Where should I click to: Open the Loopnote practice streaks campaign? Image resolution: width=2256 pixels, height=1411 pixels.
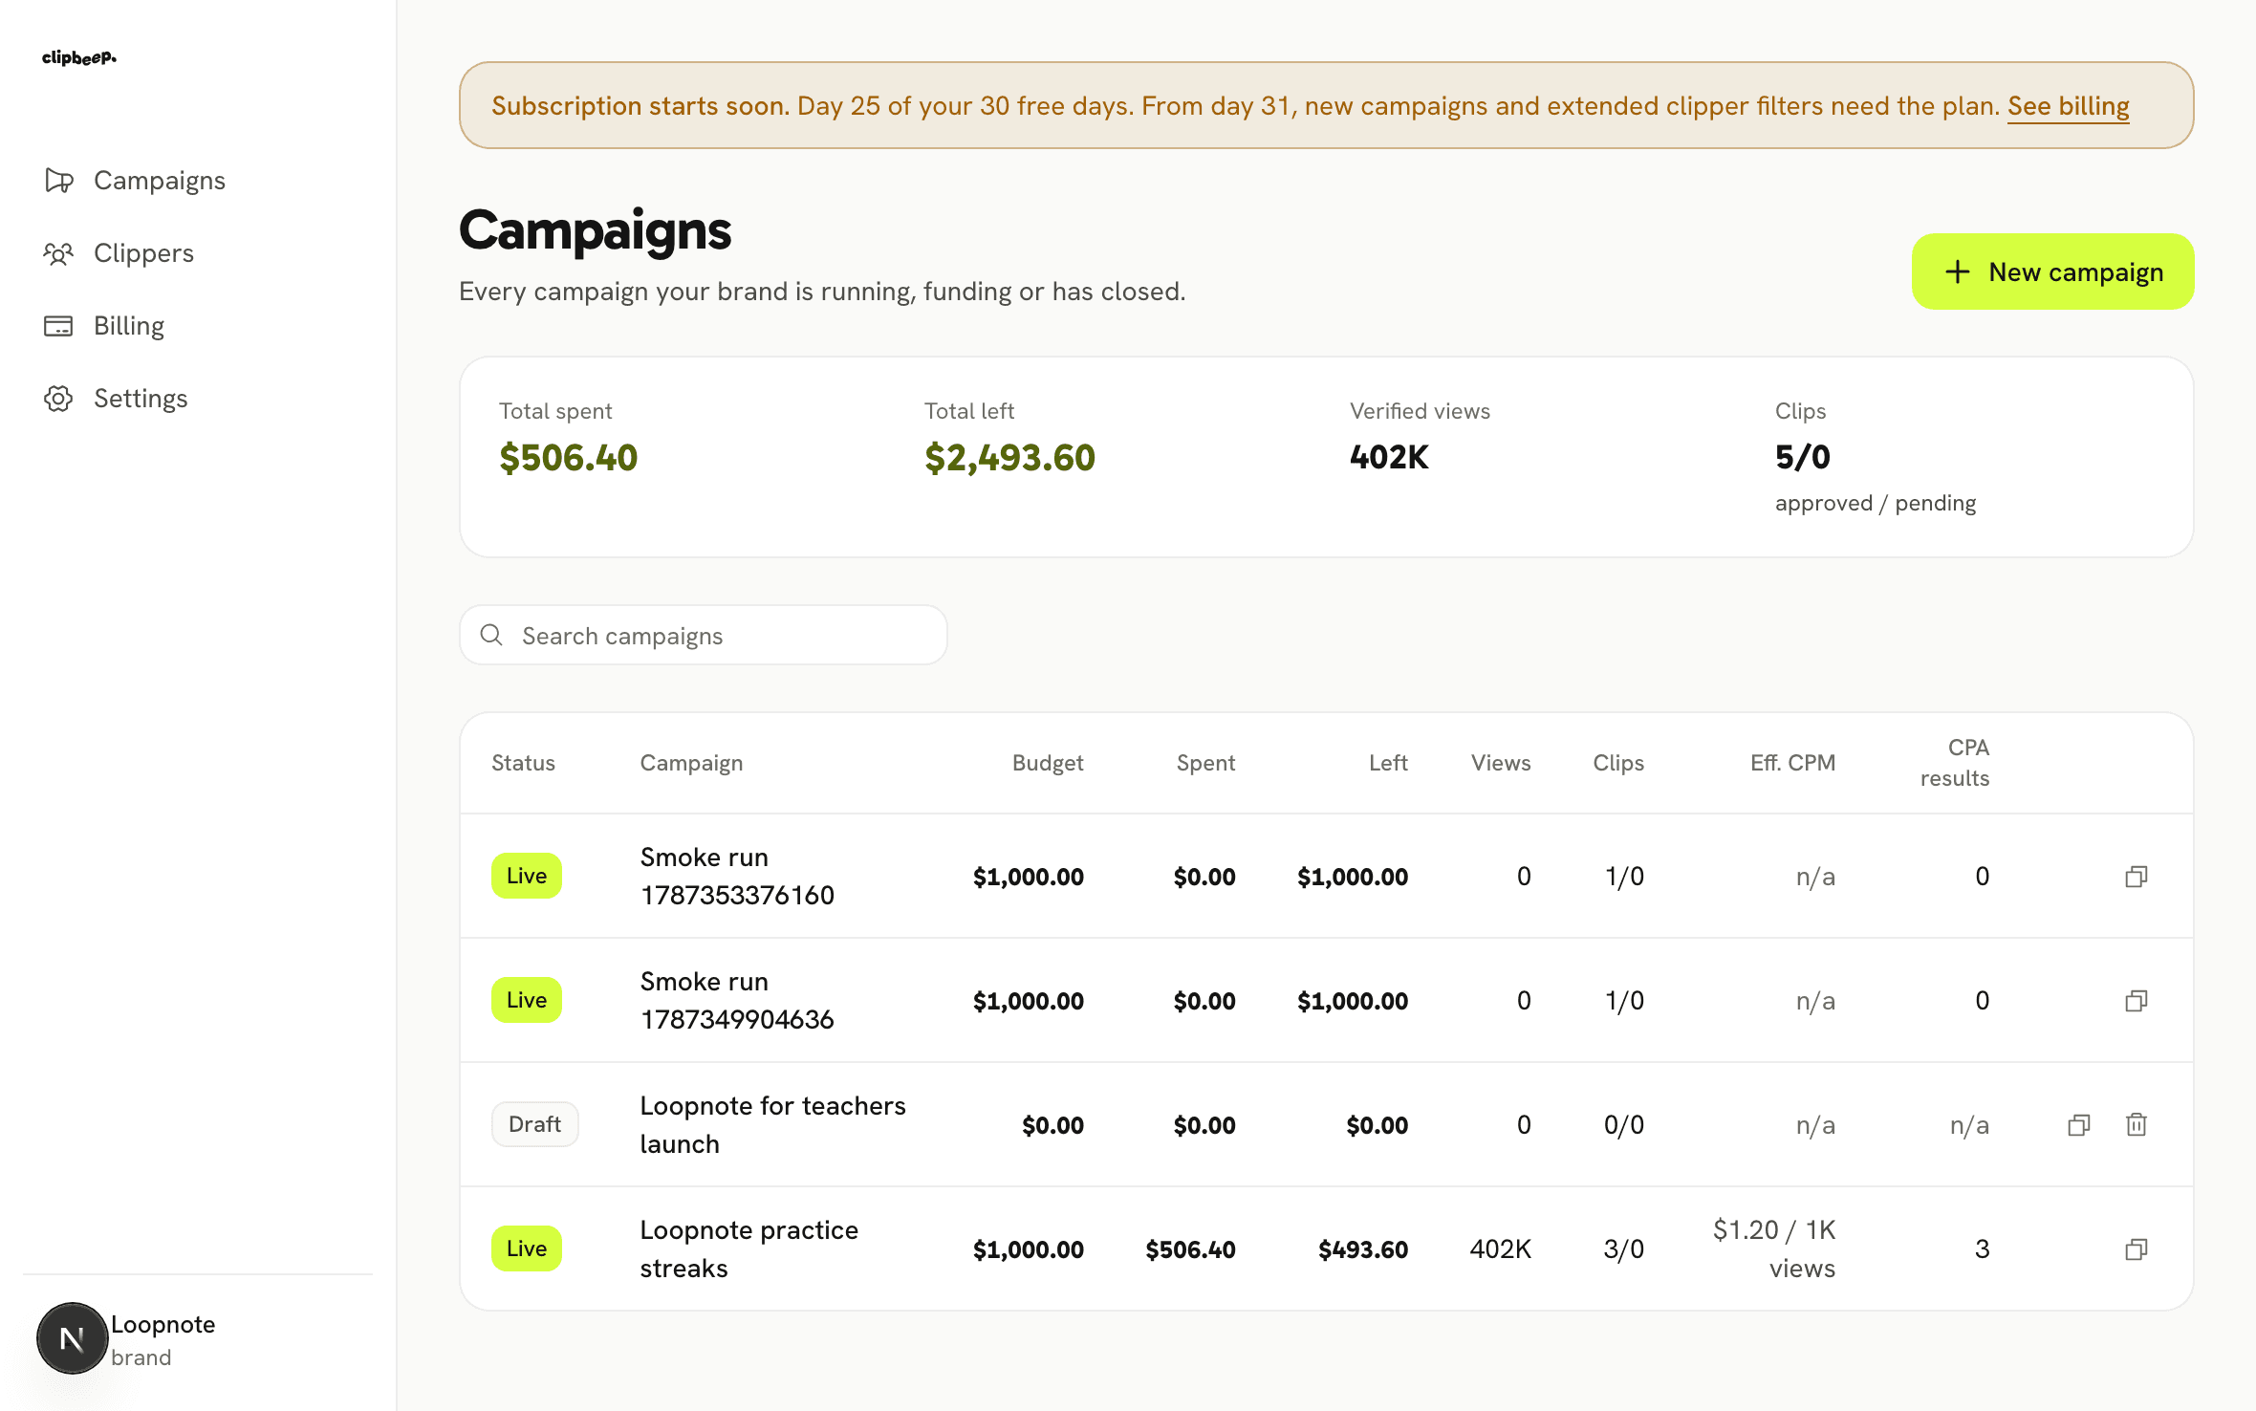point(748,1248)
